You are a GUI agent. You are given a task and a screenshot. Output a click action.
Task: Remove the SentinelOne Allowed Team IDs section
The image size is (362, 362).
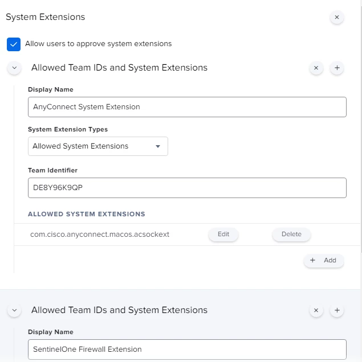coord(316,310)
